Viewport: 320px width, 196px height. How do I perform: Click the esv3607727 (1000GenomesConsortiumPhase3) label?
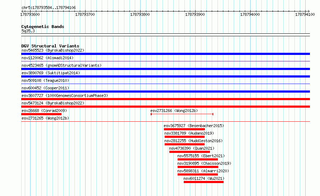[65, 95]
